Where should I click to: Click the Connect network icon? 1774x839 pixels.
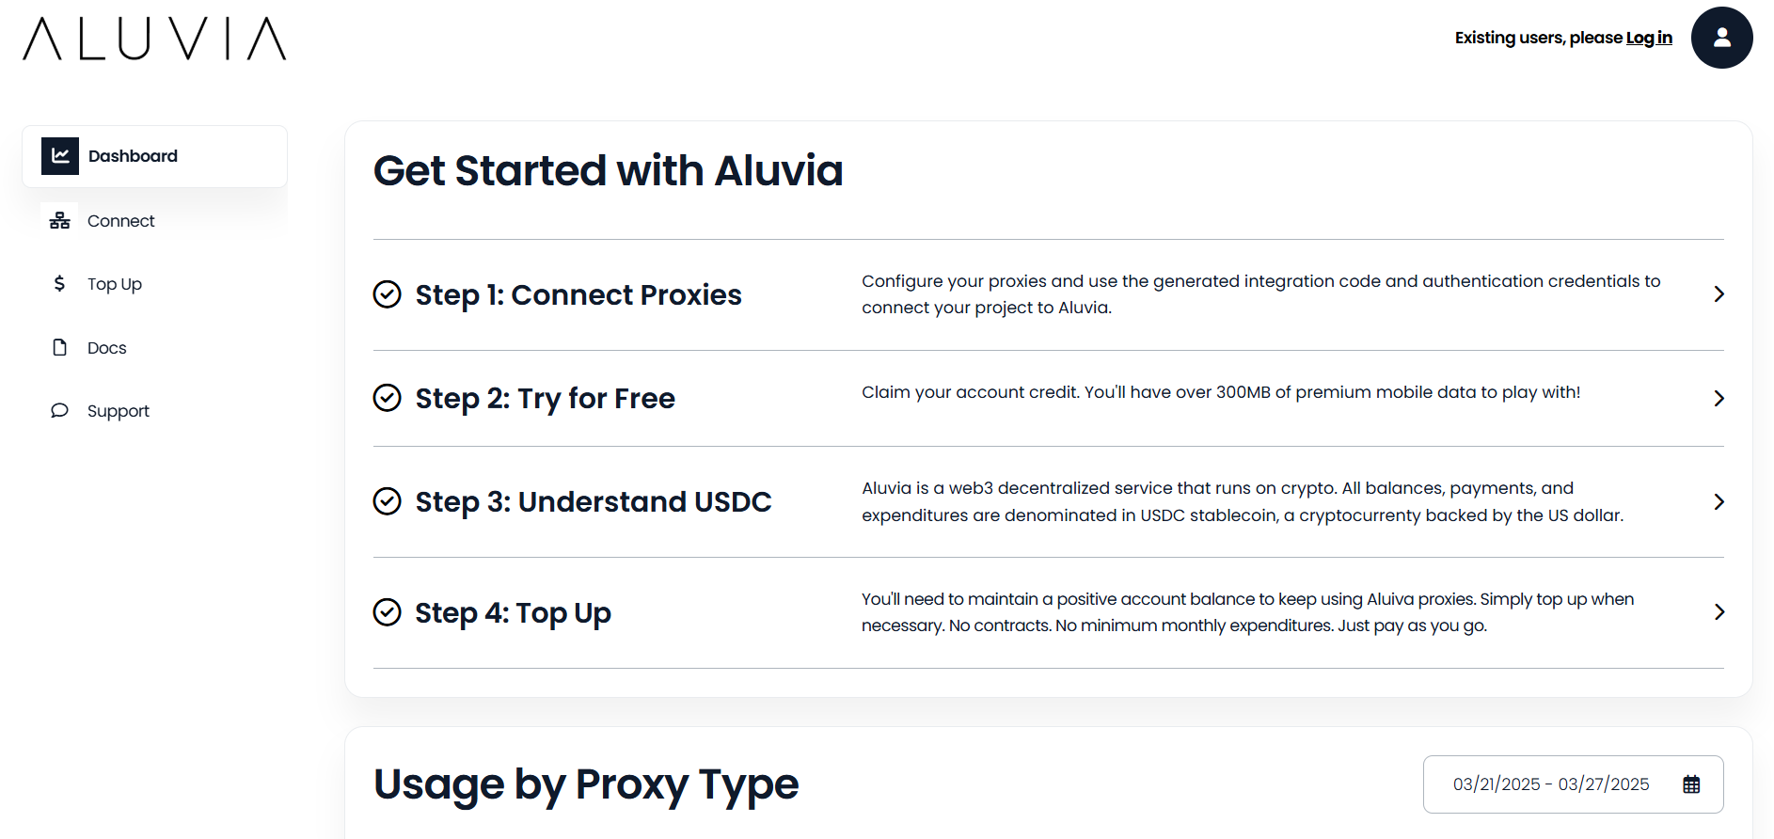60,221
